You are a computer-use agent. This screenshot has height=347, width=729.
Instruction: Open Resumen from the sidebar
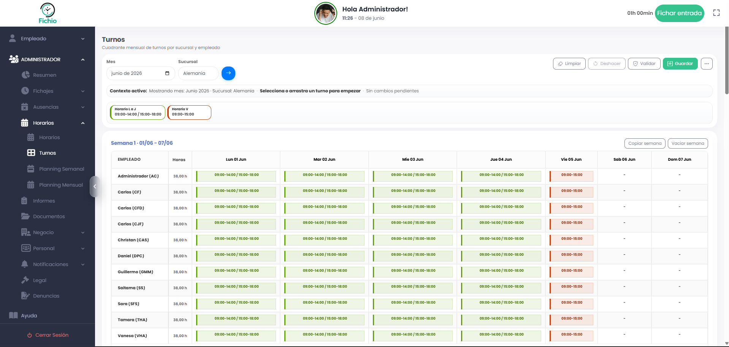[44, 75]
